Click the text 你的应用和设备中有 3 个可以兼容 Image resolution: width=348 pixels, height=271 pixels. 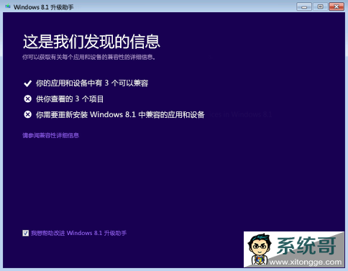click(92, 83)
